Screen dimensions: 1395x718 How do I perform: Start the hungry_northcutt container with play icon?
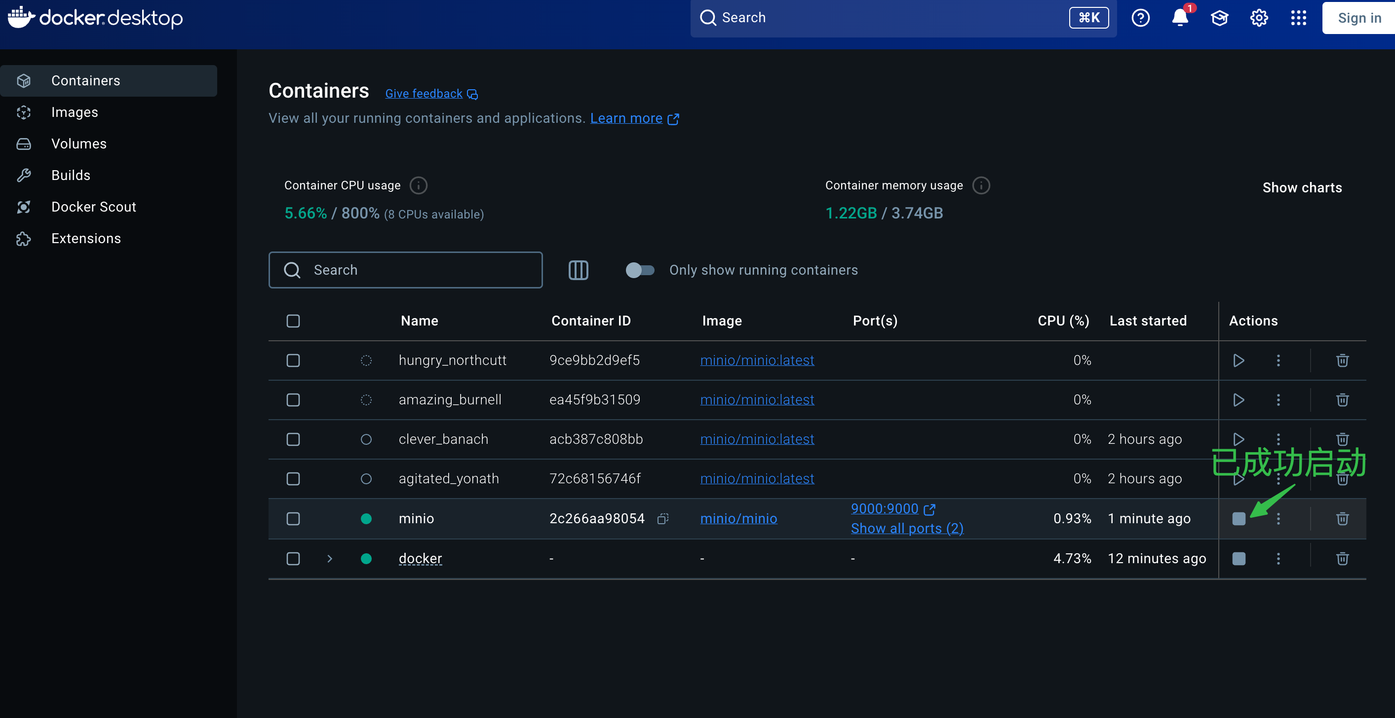coord(1238,360)
